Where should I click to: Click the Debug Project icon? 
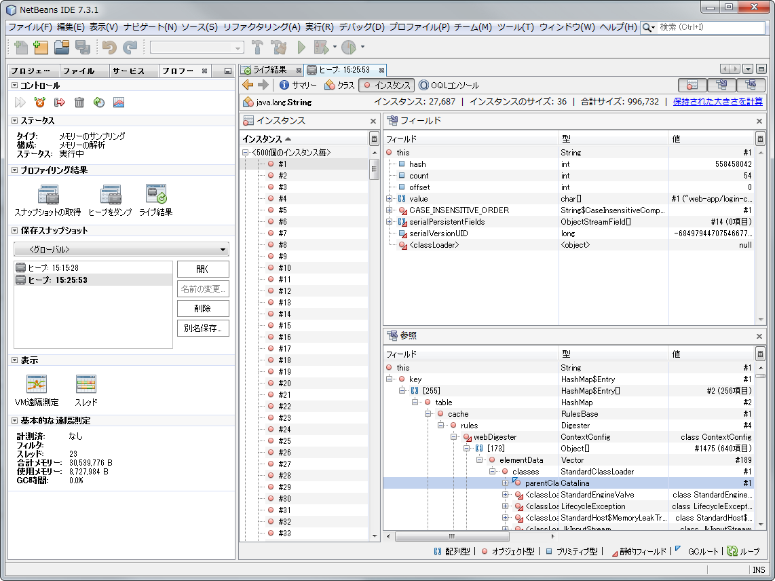click(x=321, y=47)
